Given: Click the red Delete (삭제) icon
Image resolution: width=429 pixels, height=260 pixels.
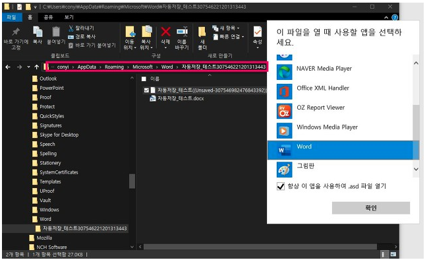Looking at the screenshot, I should click(x=165, y=32).
